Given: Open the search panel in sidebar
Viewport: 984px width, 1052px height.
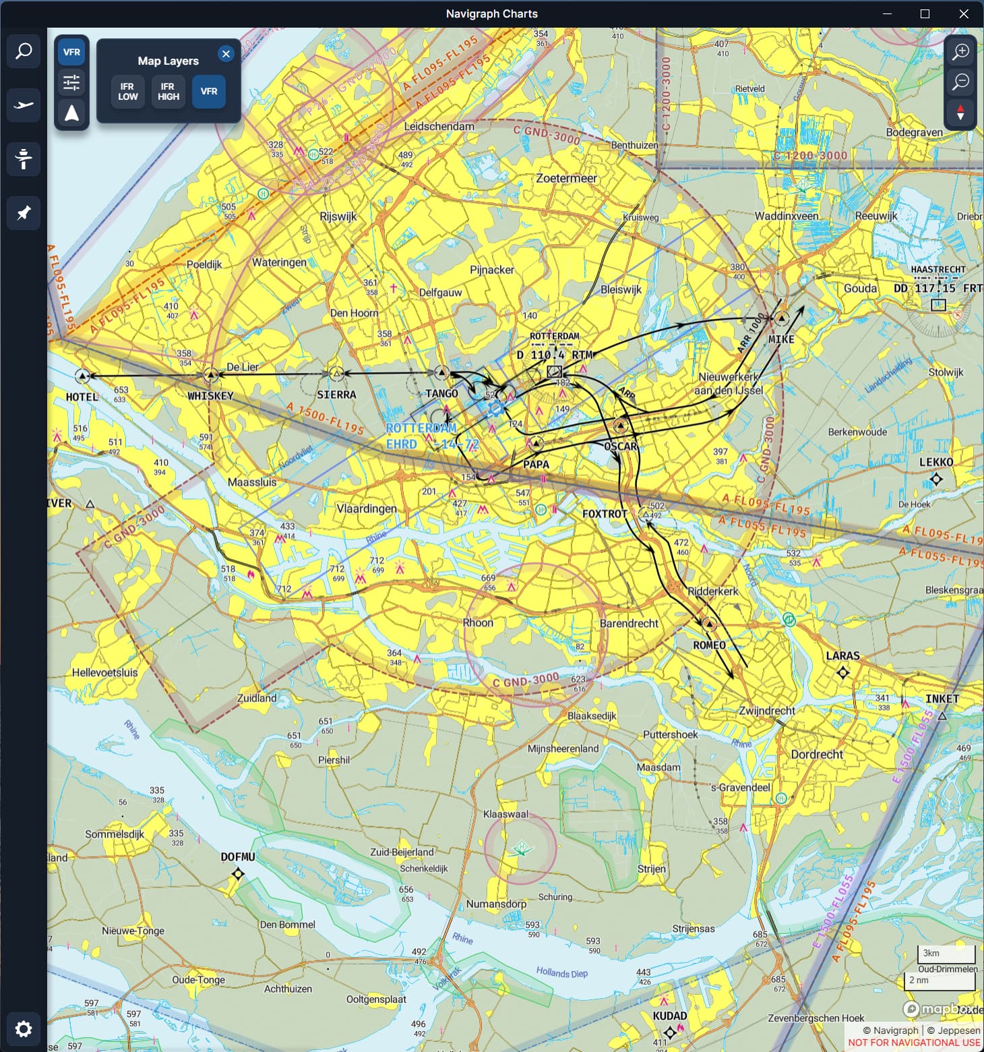Looking at the screenshot, I should click(24, 51).
